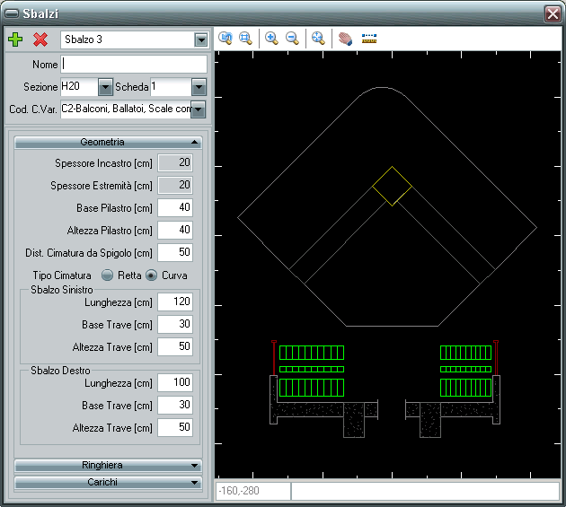Click the zoom extents icon
Screen dimensions: 566x507
click(x=317, y=39)
